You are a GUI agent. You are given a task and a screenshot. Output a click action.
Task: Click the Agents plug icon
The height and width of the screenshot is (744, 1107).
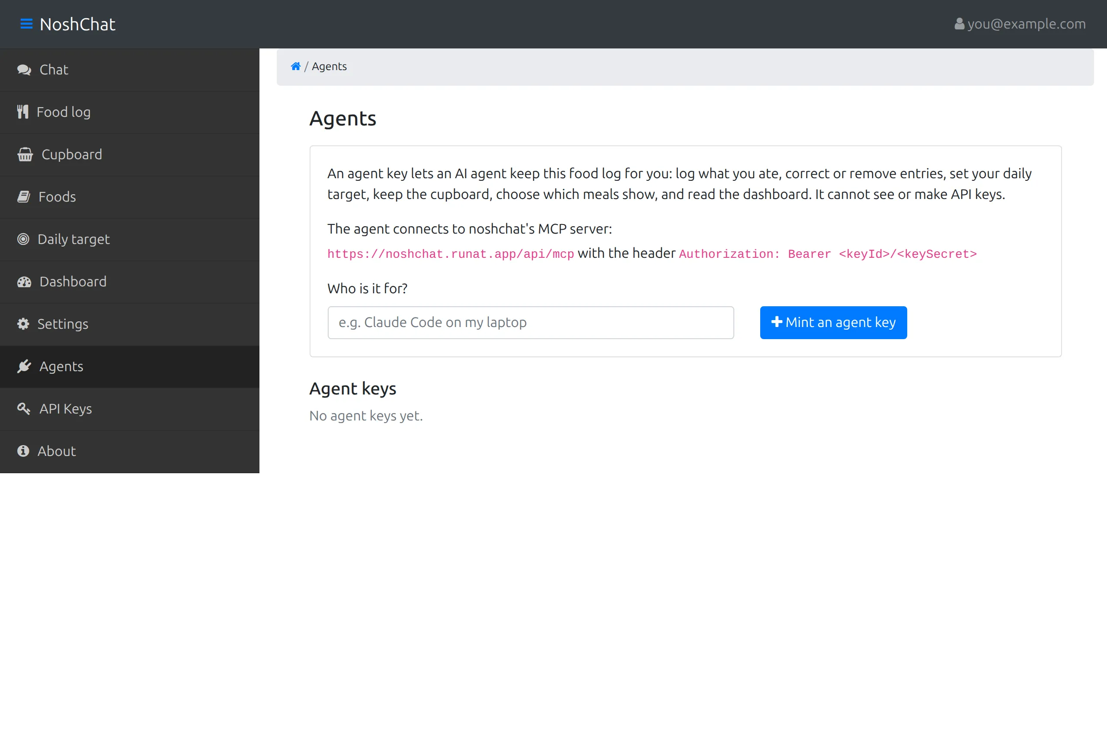pos(24,366)
